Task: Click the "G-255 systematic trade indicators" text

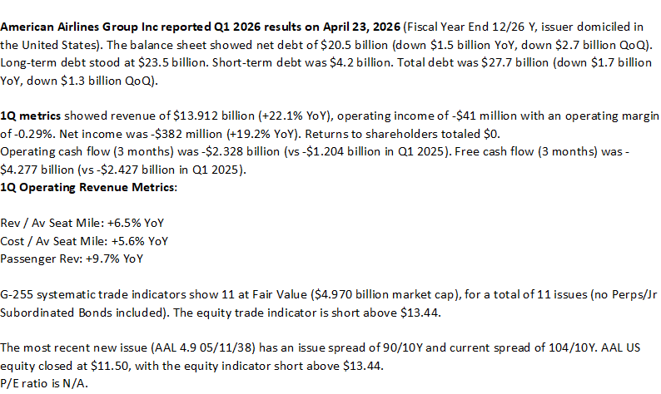Action: (92, 294)
